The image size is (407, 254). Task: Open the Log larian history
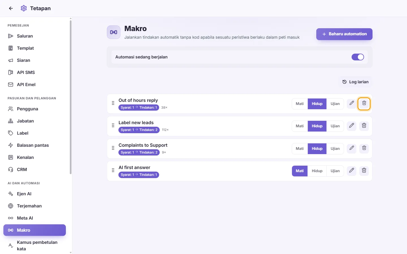[x=356, y=82]
